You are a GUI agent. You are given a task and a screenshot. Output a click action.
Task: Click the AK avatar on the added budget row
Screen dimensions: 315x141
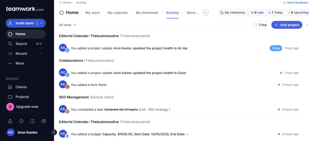(x=63, y=134)
